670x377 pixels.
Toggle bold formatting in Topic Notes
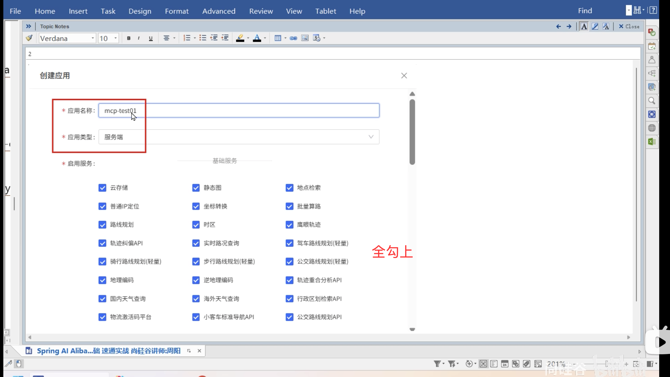129,38
